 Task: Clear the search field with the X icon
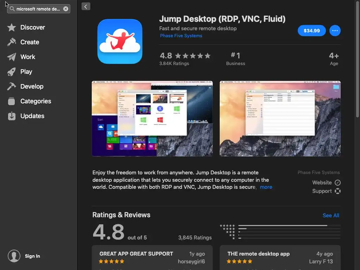tap(66, 9)
